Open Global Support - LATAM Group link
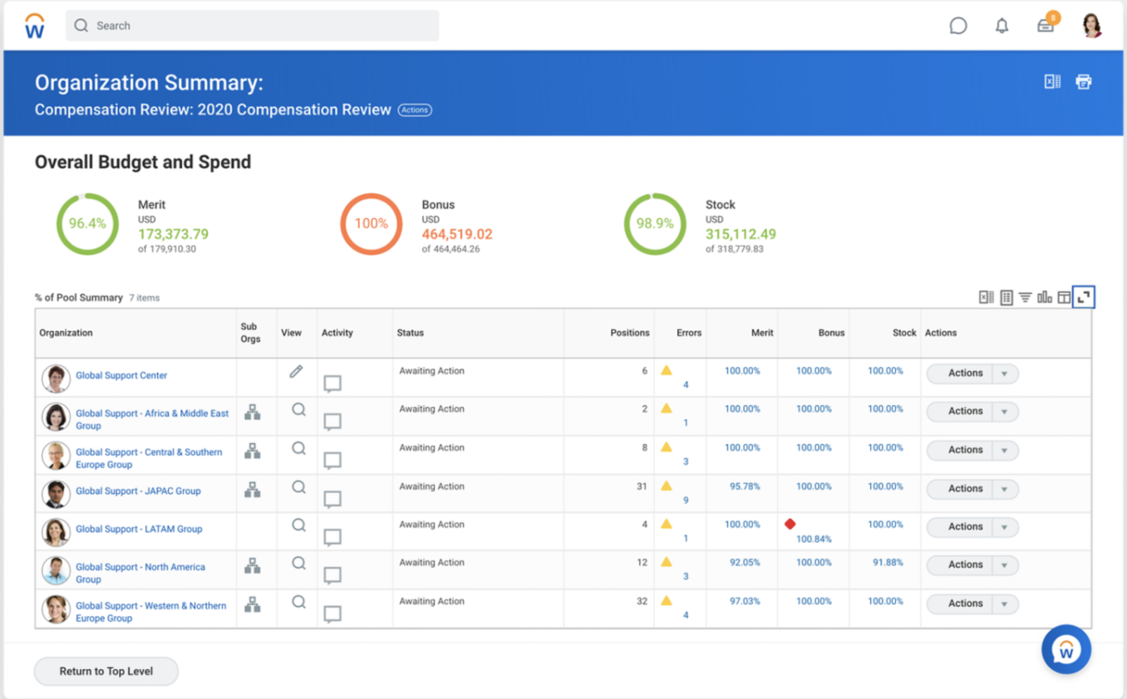The width and height of the screenshot is (1127, 699). (139, 529)
